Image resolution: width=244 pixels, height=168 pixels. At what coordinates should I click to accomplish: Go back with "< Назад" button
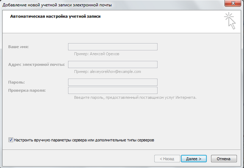(x=167, y=158)
